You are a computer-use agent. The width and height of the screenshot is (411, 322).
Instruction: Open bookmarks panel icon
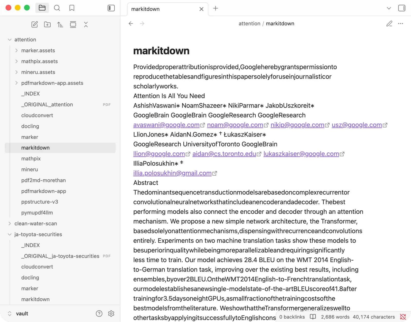tap(72, 8)
